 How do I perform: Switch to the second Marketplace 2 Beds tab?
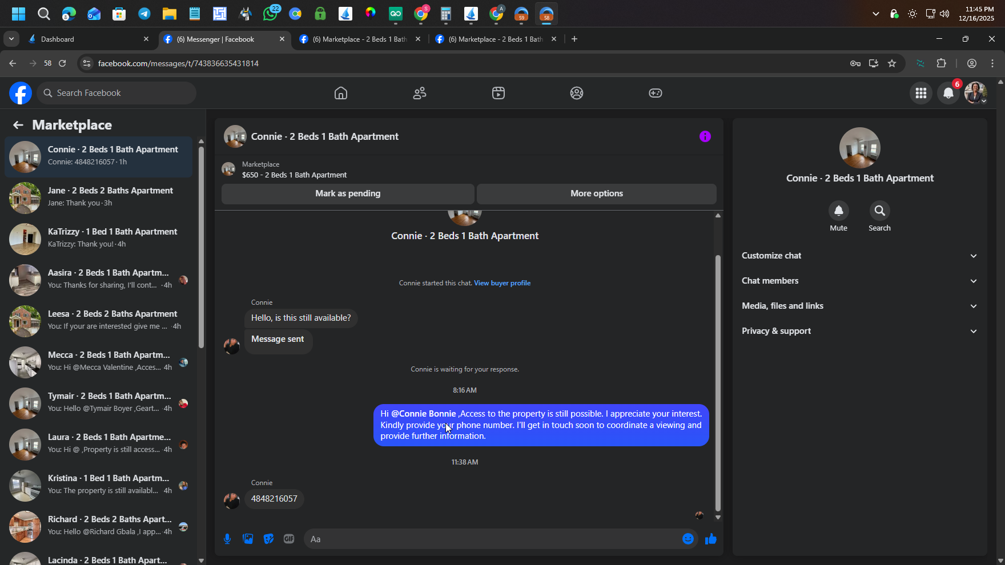click(496, 39)
